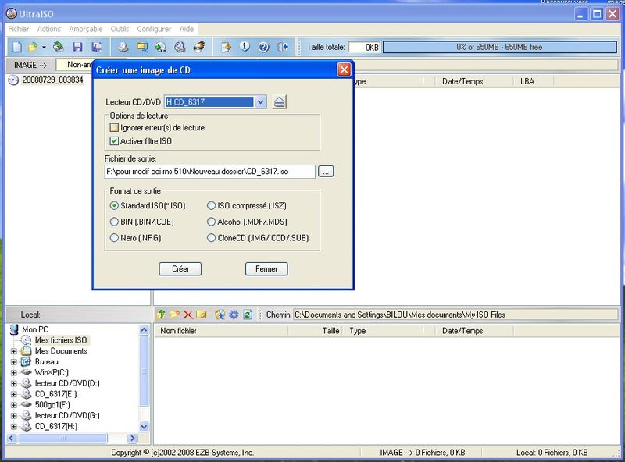Image resolution: width=625 pixels, height=462 pixels.
Task: Click the browse (...) button for output file
Action: pyautogui.click(x=326, y=172)
